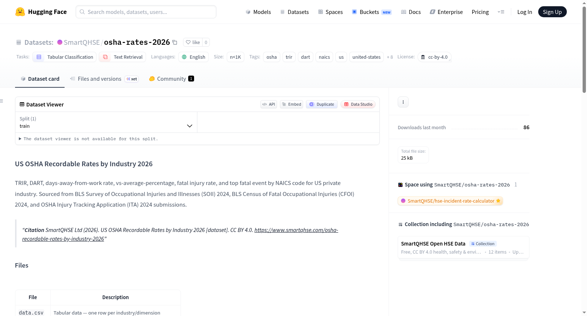Open the Models page

point(258,12)
